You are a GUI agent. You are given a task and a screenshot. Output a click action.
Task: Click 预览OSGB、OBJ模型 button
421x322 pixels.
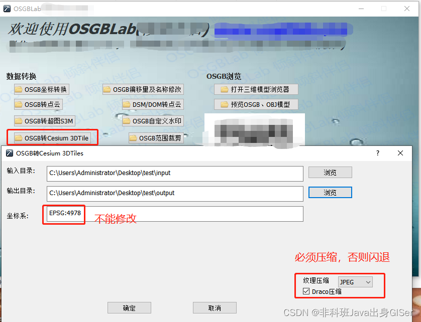click(x=256, y=104)
